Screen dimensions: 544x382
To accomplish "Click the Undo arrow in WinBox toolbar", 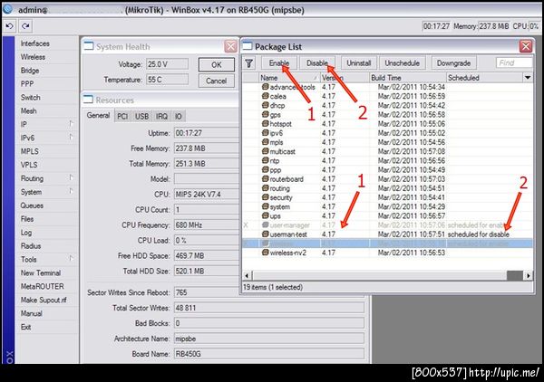I will click(9, 26).
